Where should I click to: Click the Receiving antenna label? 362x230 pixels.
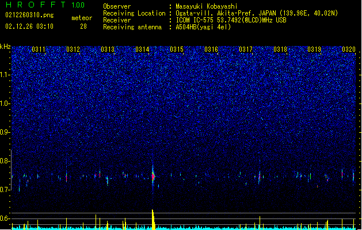(132, 27)
